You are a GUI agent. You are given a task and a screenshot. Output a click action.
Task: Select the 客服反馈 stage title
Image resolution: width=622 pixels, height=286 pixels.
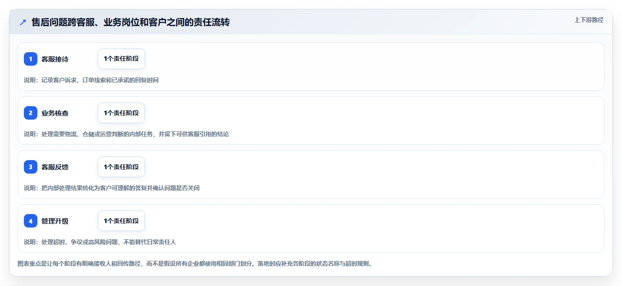pos(55,167)
